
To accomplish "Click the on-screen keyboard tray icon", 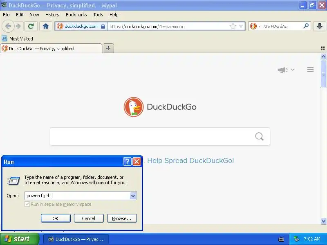I will (281, 239).
